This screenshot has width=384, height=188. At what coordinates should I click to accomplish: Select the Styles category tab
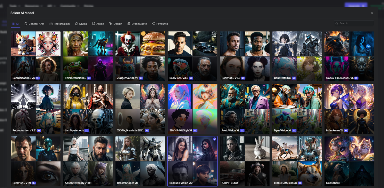[x=81, y=24]
